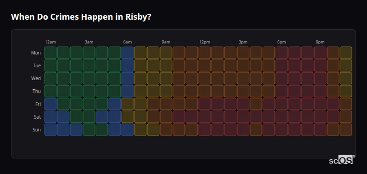Select the Thursday 3am heatmap cell
367x174 pixels.
89,91
